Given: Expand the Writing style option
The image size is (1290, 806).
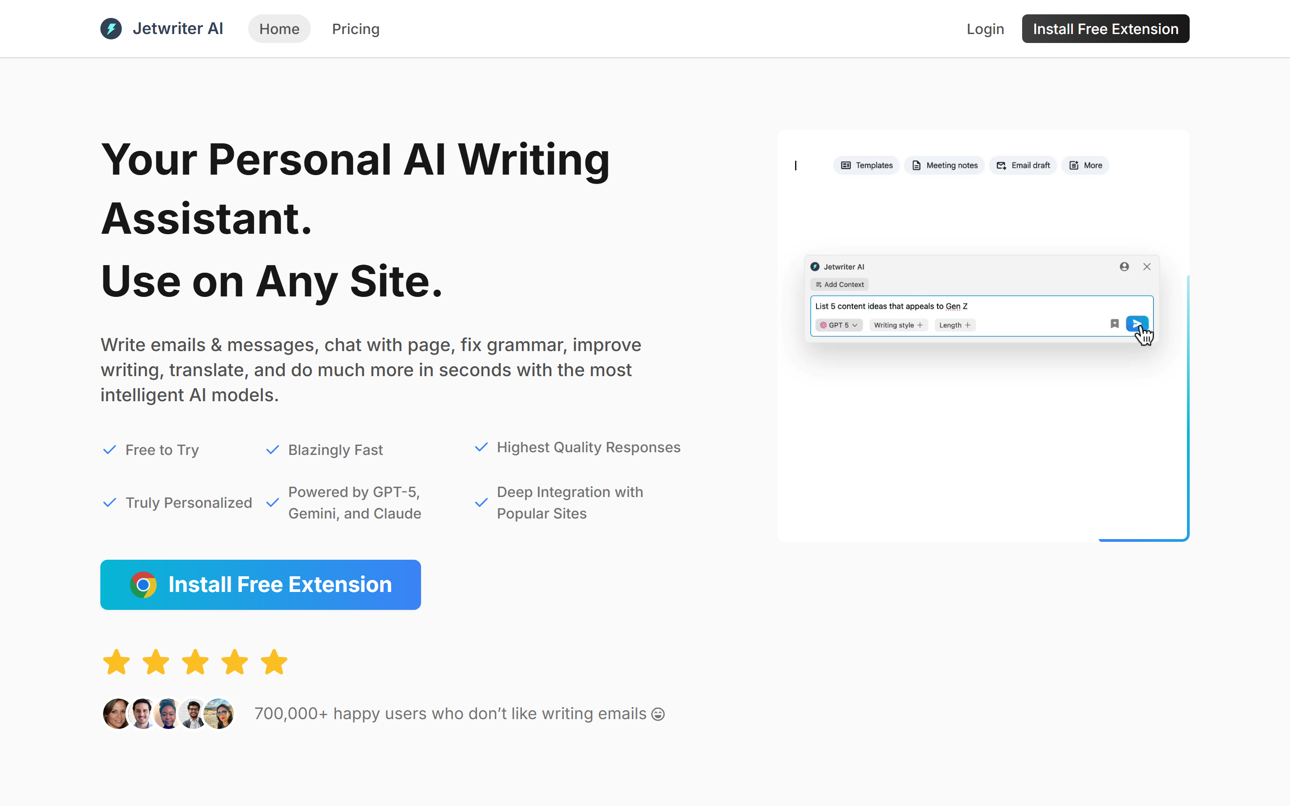Looking at the screenshot, I should [898, 325].
